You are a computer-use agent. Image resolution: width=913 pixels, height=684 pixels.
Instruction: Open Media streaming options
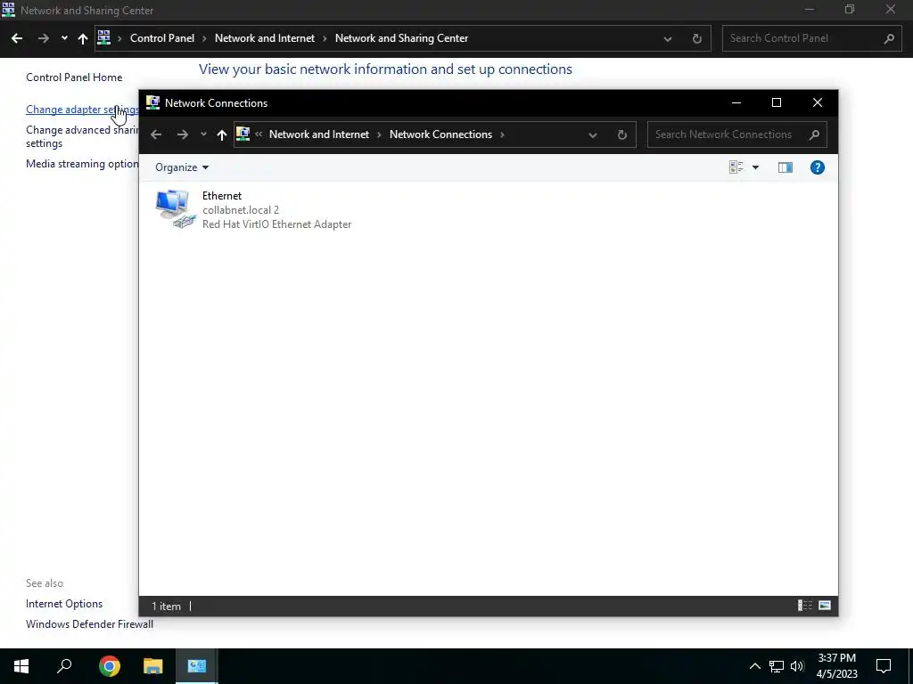(81, 164)
